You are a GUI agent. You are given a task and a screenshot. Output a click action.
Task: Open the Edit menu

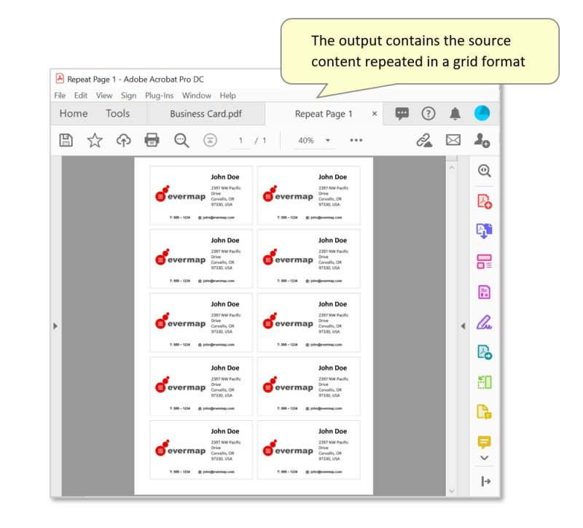point(81,96)
